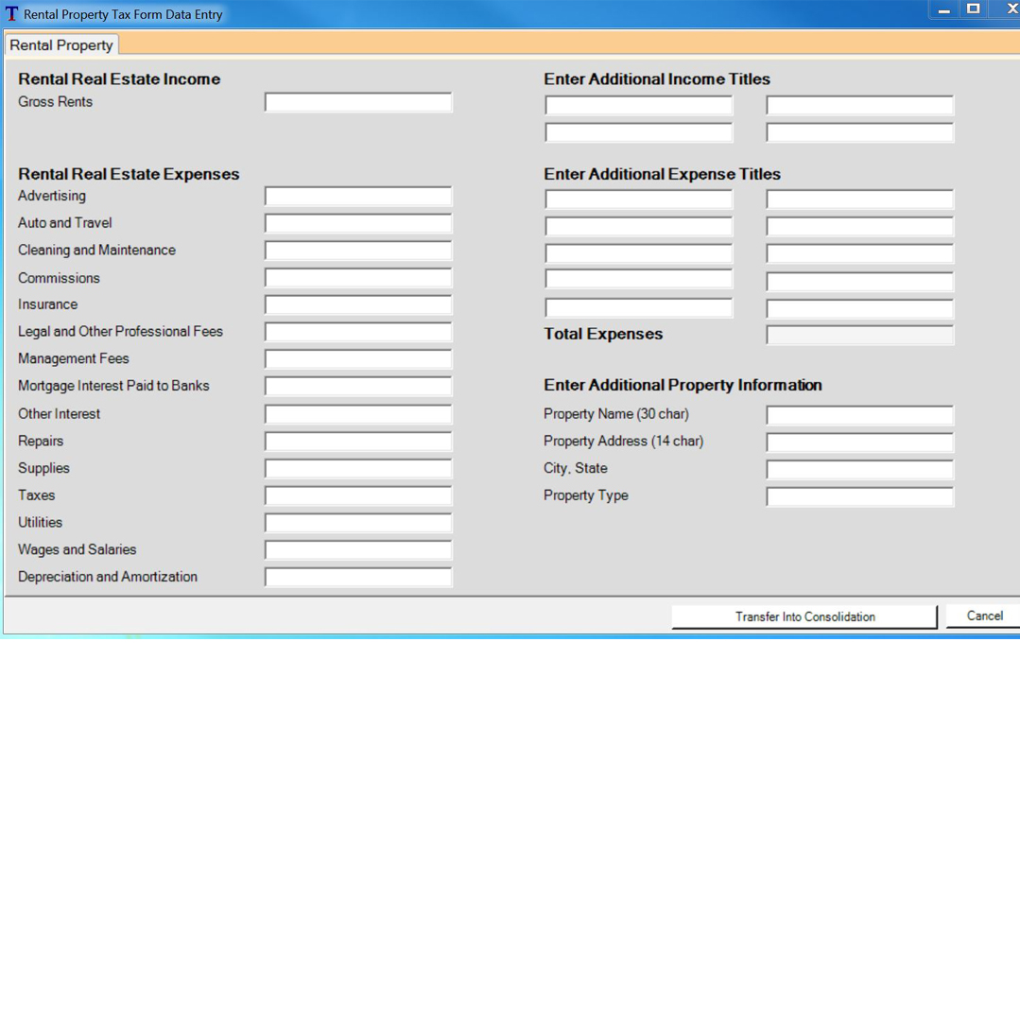Click the Mortgage Interest Paid to Banks field
Screen dimensions: 1020x1024
tap(357, 387)
